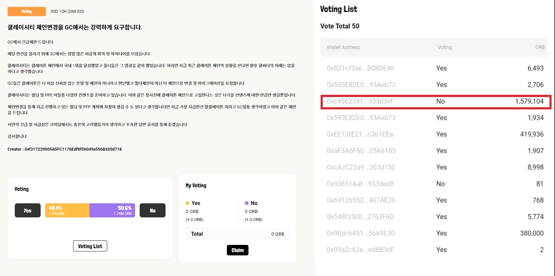
Task: Click the 00D 12H 23M 03S countdown timer
Action: pos(67,11)
